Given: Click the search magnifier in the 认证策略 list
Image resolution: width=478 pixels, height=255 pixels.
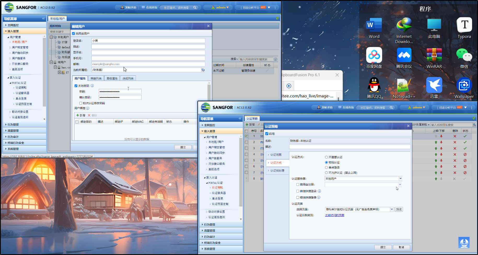Looking at the screenshot, I should click(474, 125).
